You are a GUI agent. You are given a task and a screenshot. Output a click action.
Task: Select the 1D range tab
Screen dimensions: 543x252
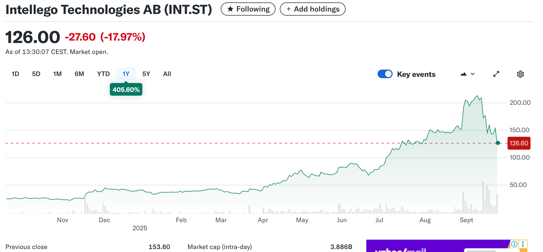coord(15,74)
